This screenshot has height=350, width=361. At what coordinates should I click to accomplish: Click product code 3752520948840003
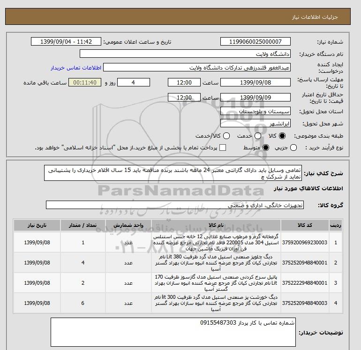point(305,303)
